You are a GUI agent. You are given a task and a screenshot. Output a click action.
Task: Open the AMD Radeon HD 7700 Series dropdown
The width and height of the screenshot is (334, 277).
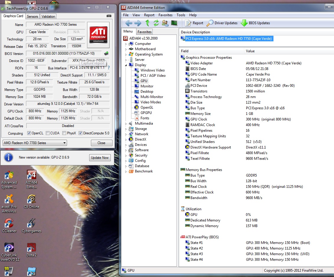35,143
